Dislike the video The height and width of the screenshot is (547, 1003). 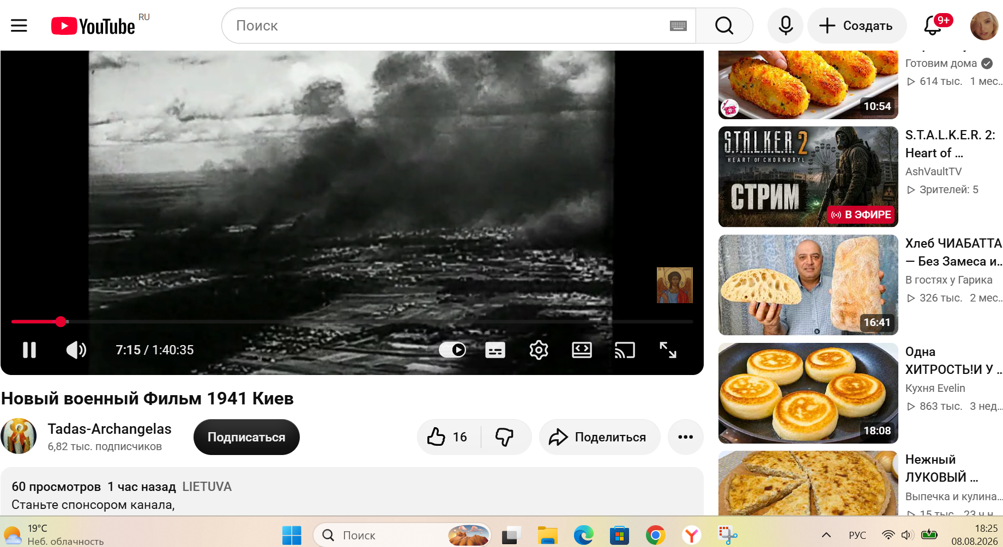coord(505,437)
